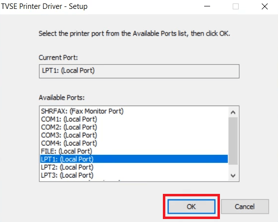Choose LPT2 Local Port from list
Image resolution: width=278 pixels, height=222 pixels.
[134, 167]
